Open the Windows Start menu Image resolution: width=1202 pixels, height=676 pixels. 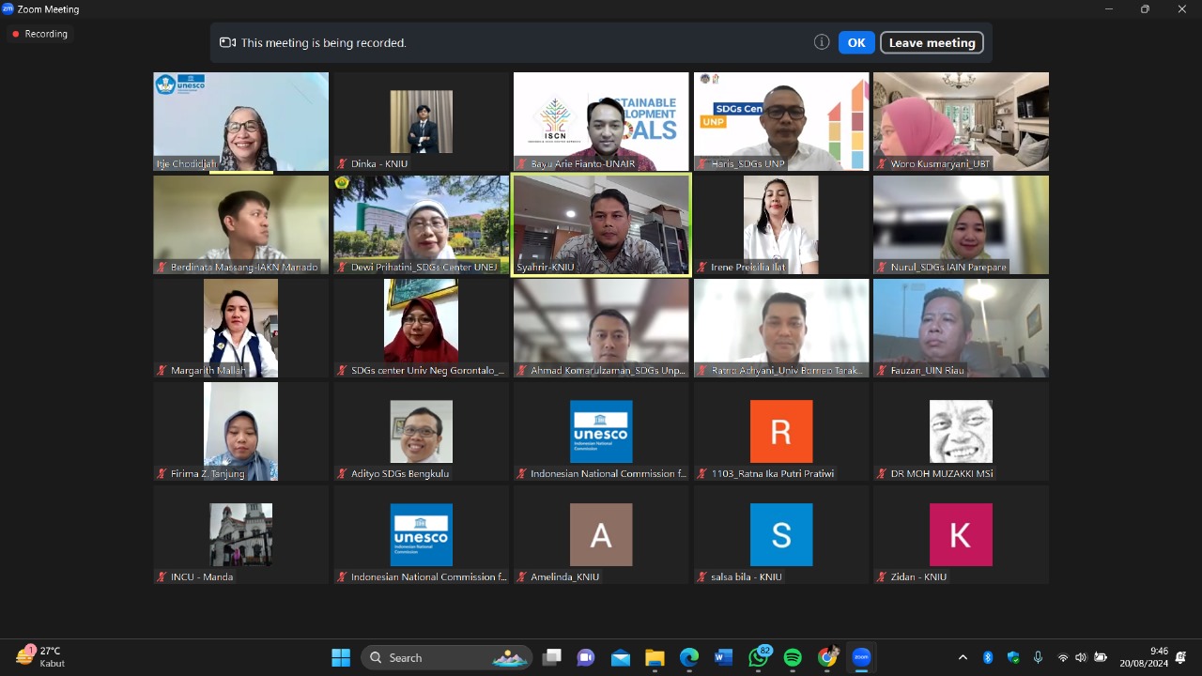coord(341,657)
